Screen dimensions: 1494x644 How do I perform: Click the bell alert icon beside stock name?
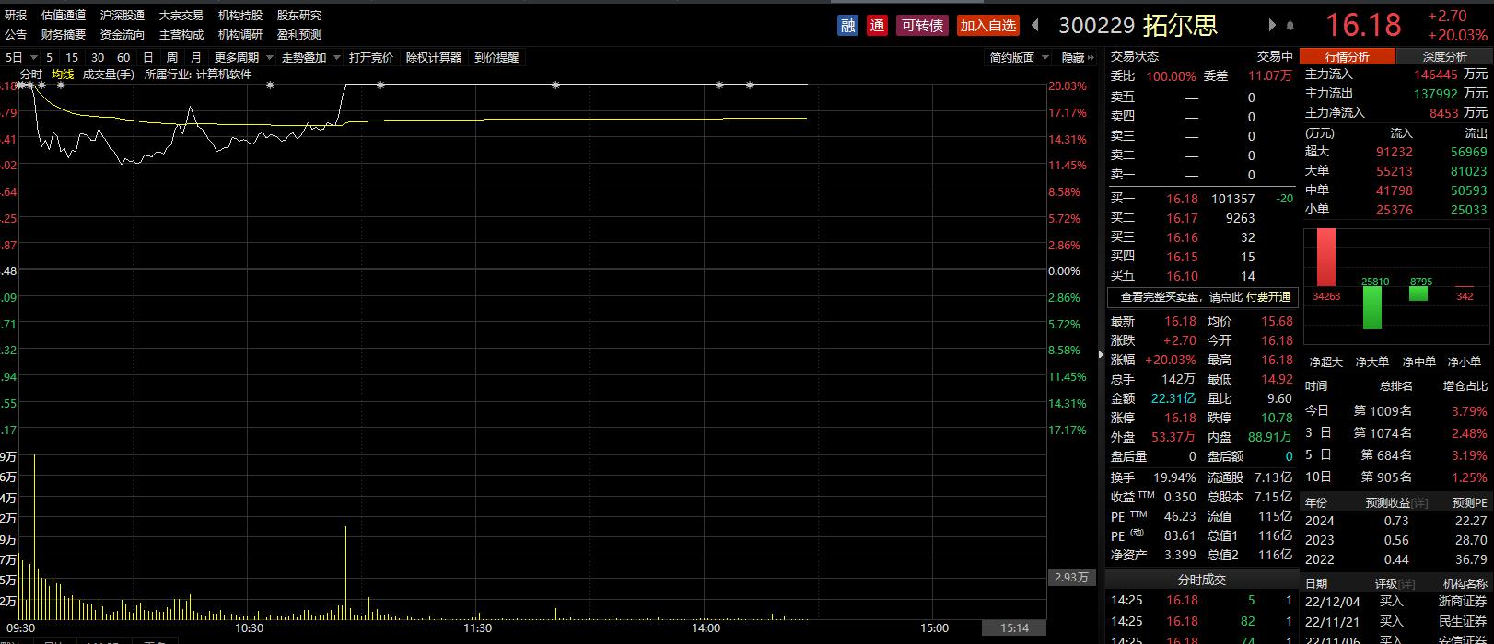click(x=1290, y=26)
